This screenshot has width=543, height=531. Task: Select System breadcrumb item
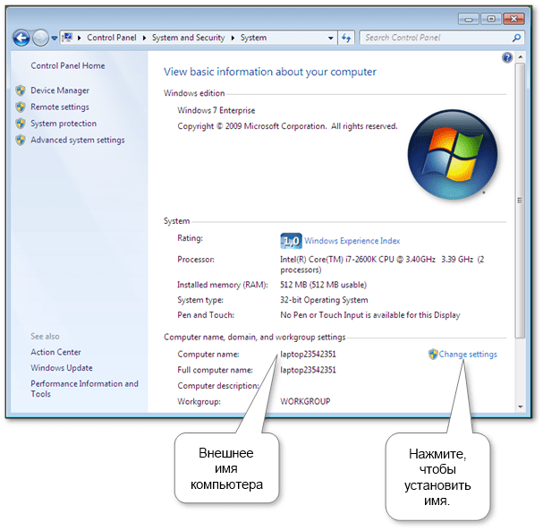(253, 38)
